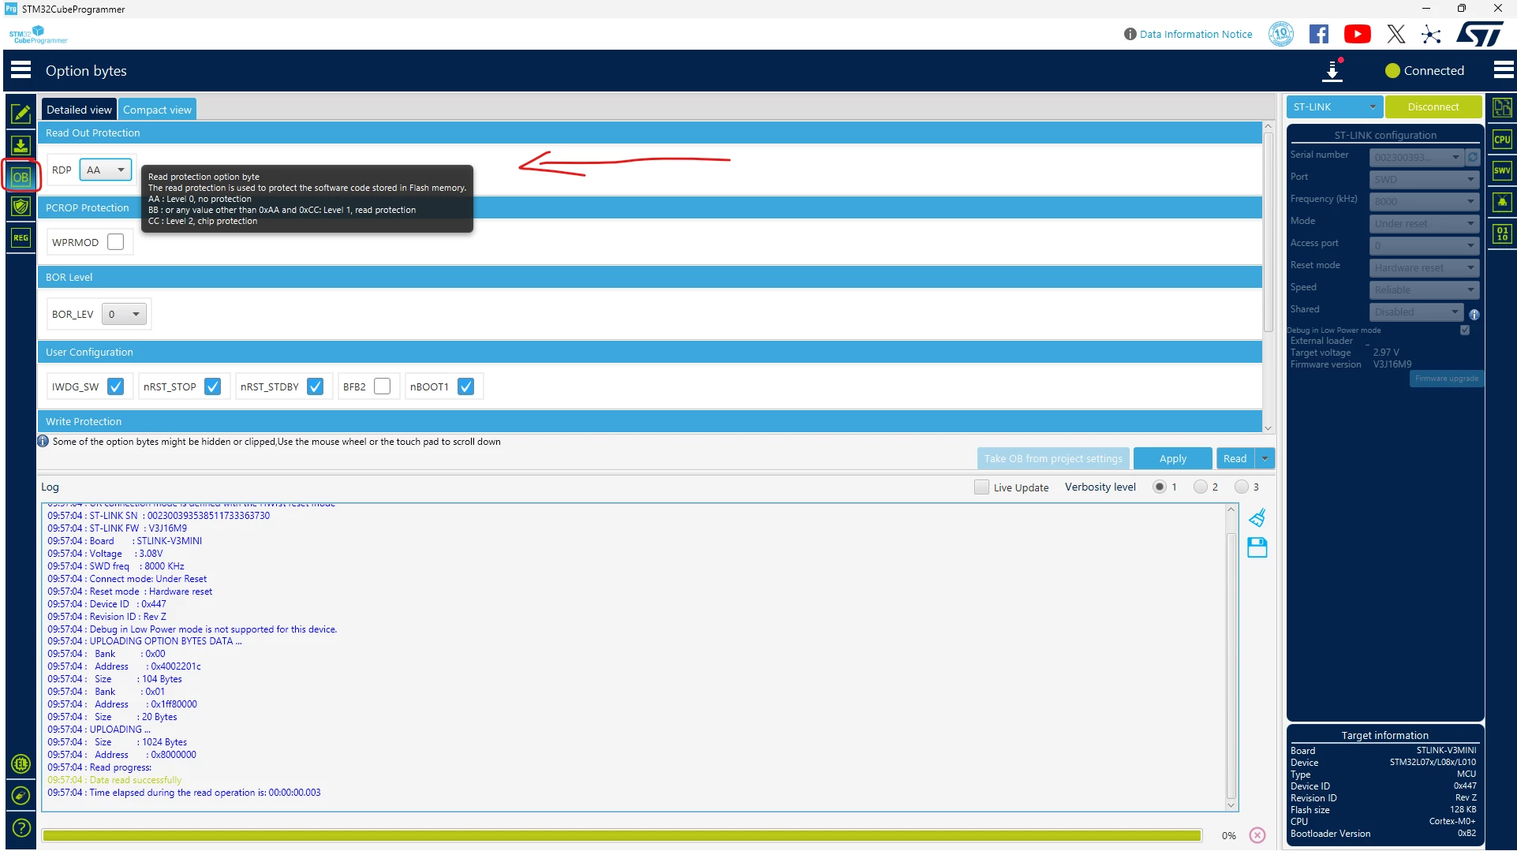Toggle the WPRMOD checkbox
The height and width of the screenshot is (851, 1517).
point(116,242)
